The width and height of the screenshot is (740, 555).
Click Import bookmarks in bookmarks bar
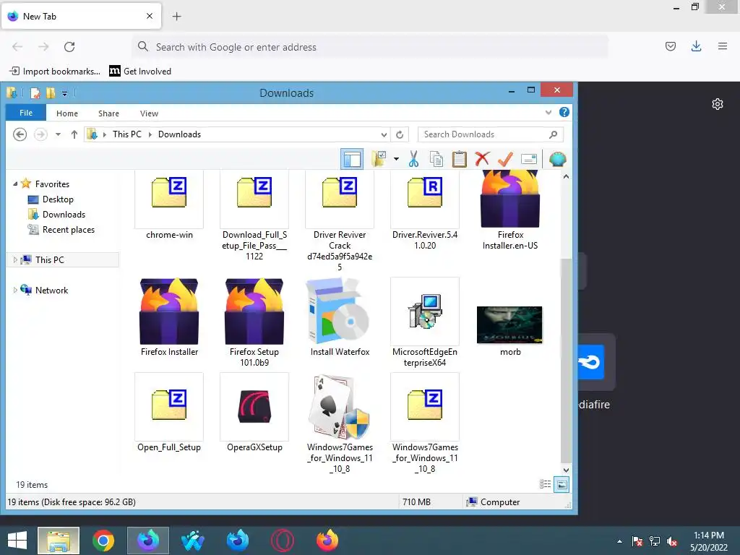[55, 72]
